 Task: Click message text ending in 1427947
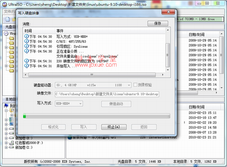pos(82,61)
